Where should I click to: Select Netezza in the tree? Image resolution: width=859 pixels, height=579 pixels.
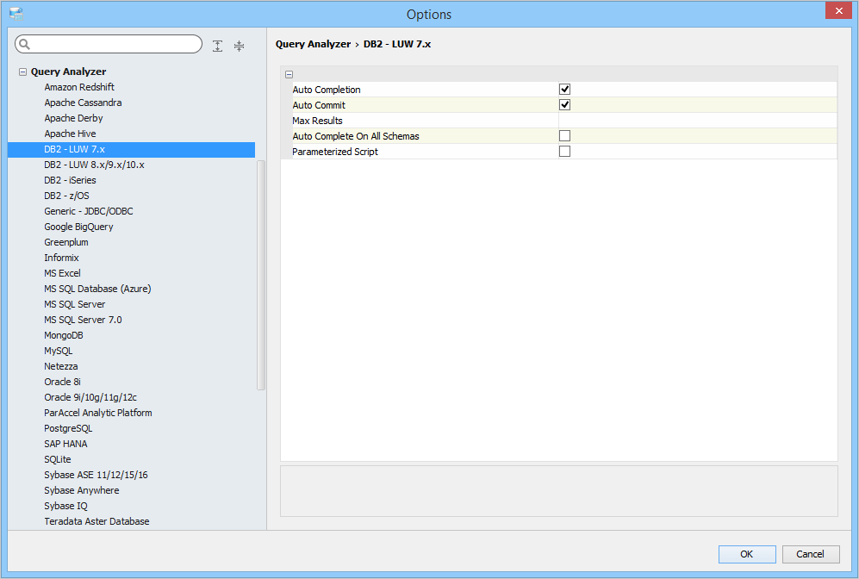(61, 366)
